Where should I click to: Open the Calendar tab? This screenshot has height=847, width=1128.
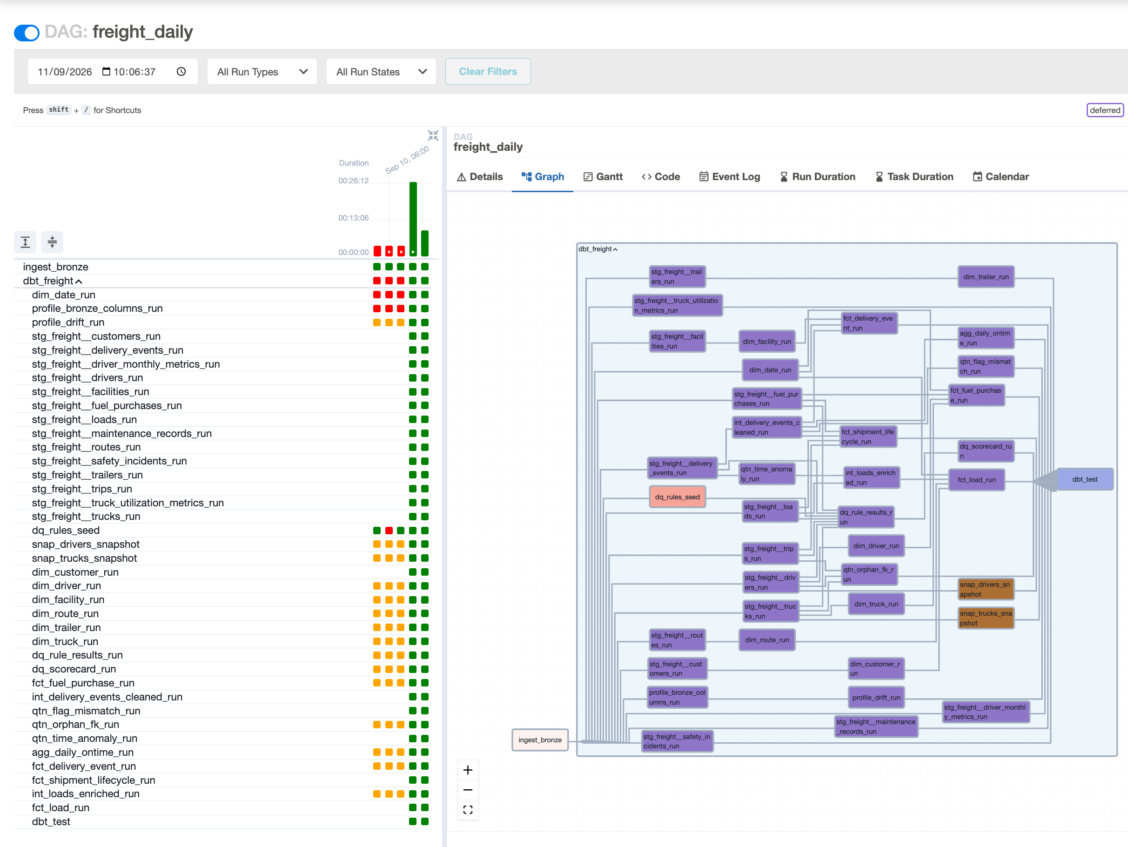click(1000, 176)
